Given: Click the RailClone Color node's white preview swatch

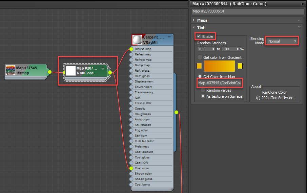Looking at the screenshot, I should 70,71.
